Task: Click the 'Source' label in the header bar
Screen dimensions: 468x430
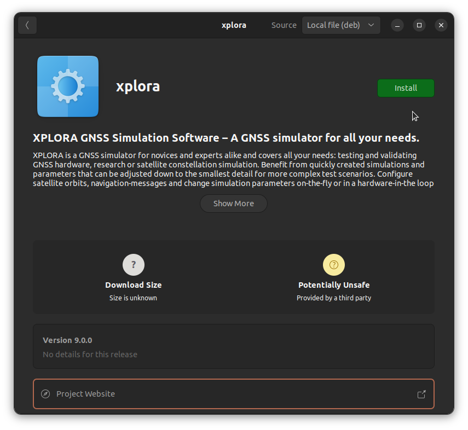Action: click(x=284, y=25)
